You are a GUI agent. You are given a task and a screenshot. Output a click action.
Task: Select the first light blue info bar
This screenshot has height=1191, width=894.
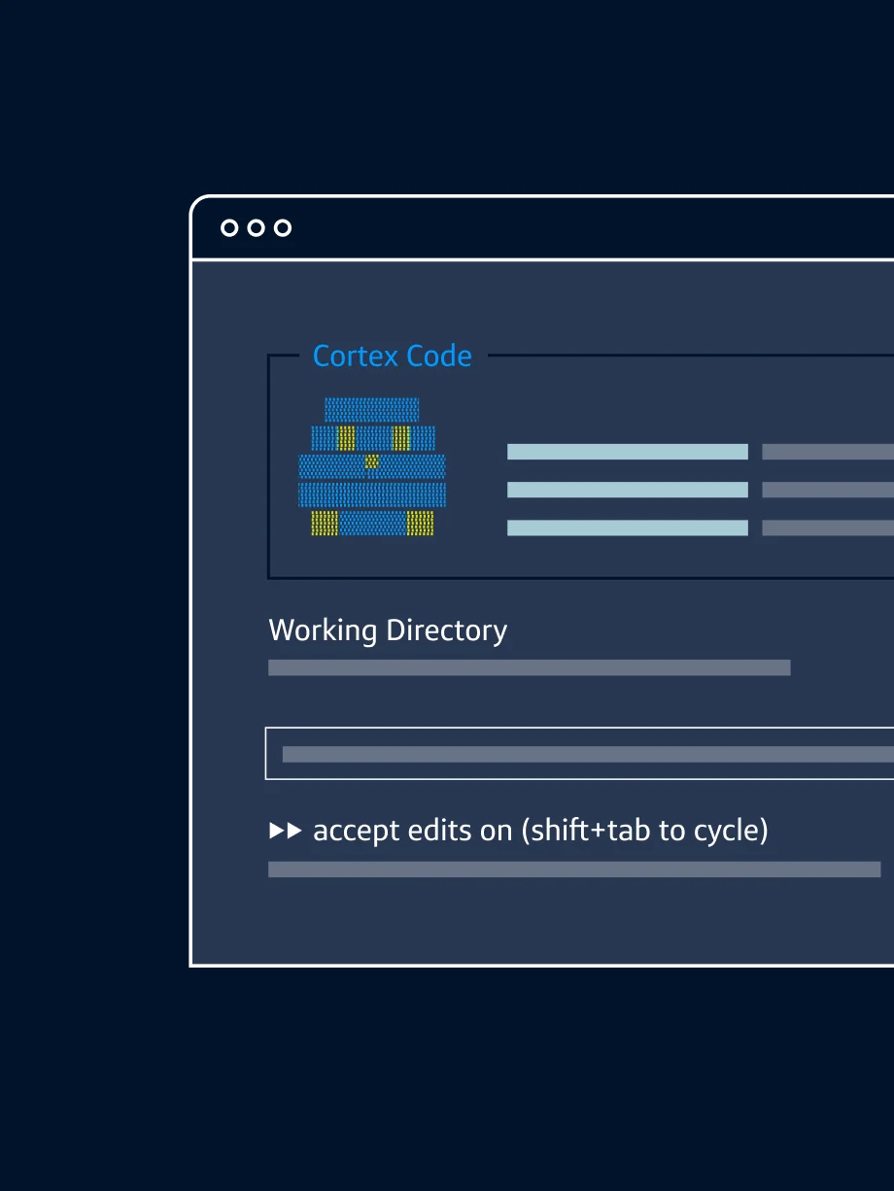(628, 452)
